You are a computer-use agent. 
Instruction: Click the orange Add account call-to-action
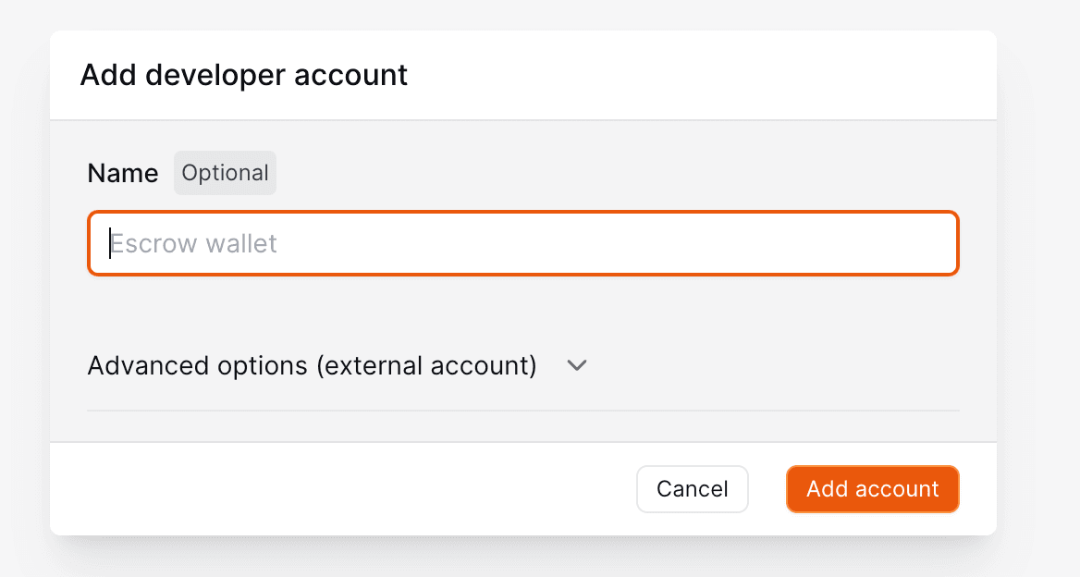tap(872, 489)
